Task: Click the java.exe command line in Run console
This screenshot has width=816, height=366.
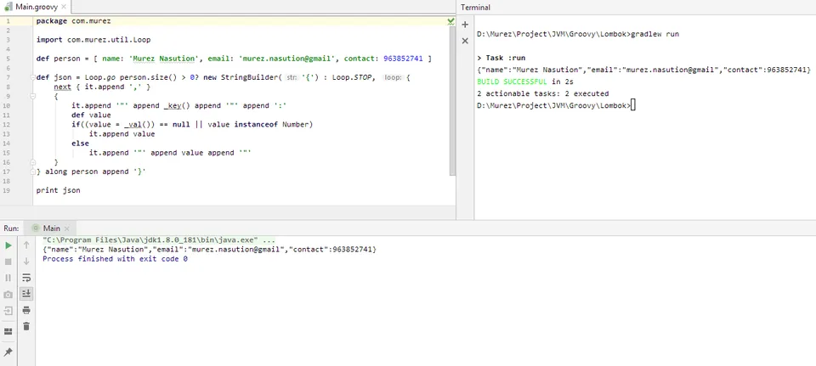Action: click(159, 240)
